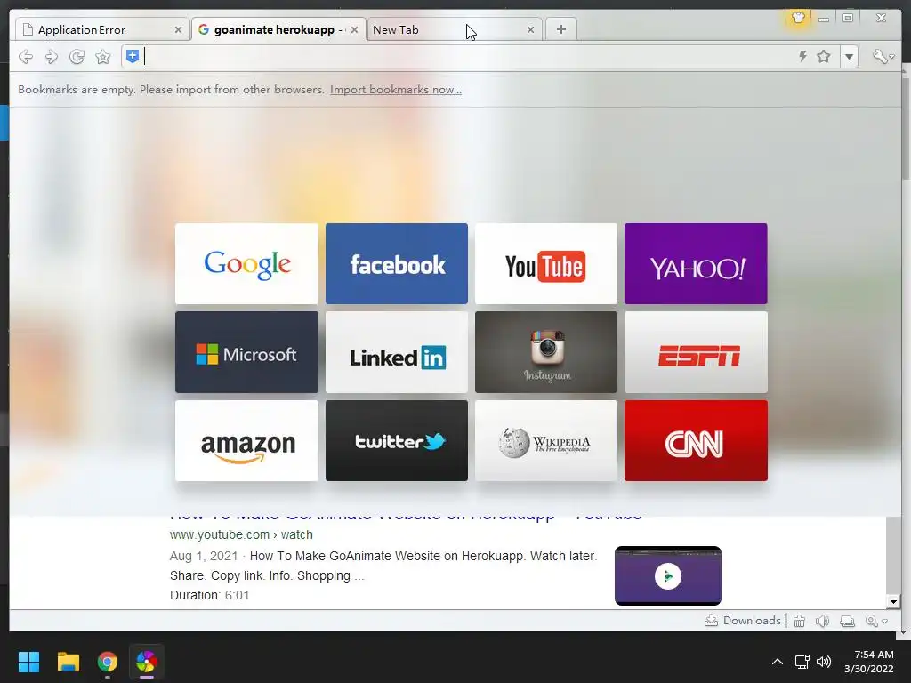Open the Google speed dial tile
Image resolution: width=911 pixels, height=683 pixels.
pos(247,263)
